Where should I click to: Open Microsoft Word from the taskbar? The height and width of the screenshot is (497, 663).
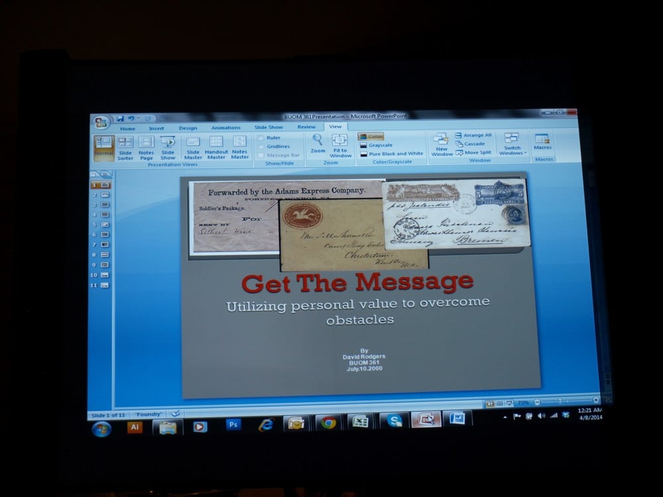457,418
